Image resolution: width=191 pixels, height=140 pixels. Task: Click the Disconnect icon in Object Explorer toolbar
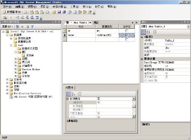point(17,26)
